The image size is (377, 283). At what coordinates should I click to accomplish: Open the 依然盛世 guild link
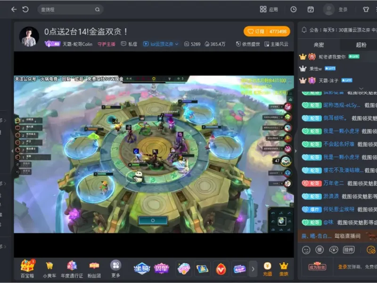[x=248, y=44]
